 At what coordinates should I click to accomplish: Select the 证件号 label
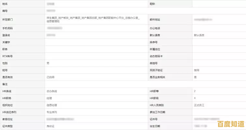click(154, 119)
